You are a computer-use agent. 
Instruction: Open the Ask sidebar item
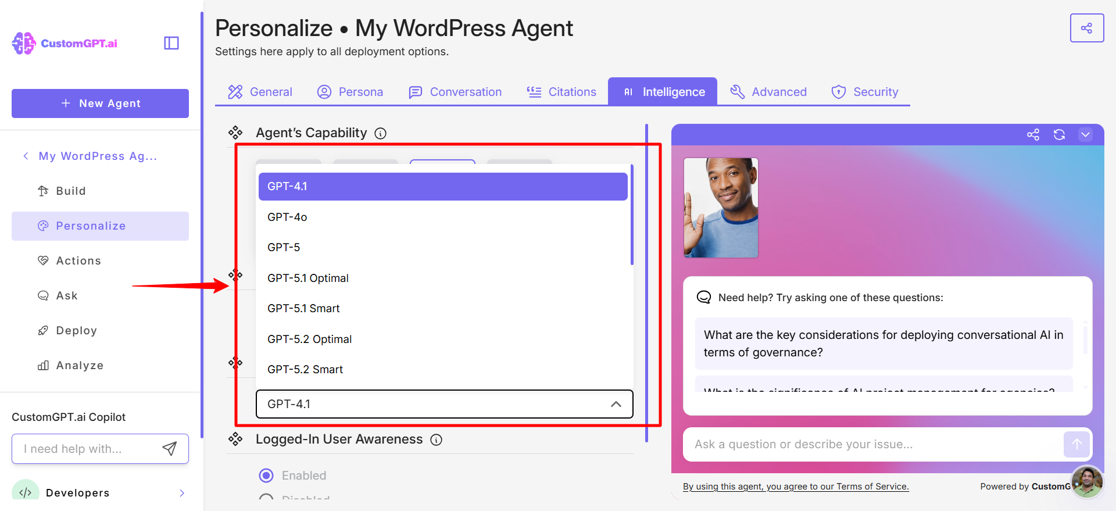(x=100, y=295)
